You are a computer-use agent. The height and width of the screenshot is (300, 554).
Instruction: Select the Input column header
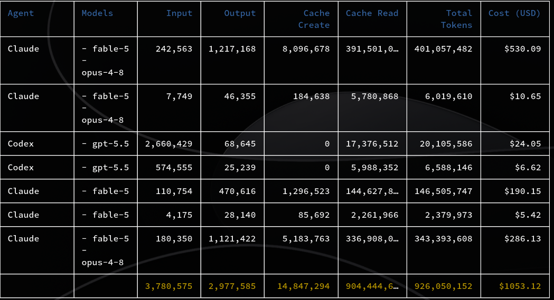pos(179,13)
